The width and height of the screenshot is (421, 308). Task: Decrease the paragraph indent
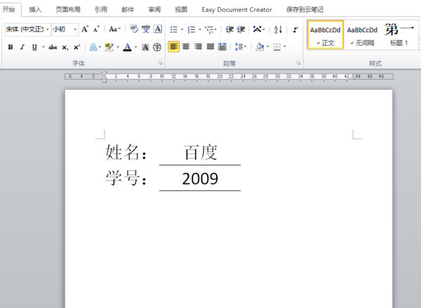point(229,29)
